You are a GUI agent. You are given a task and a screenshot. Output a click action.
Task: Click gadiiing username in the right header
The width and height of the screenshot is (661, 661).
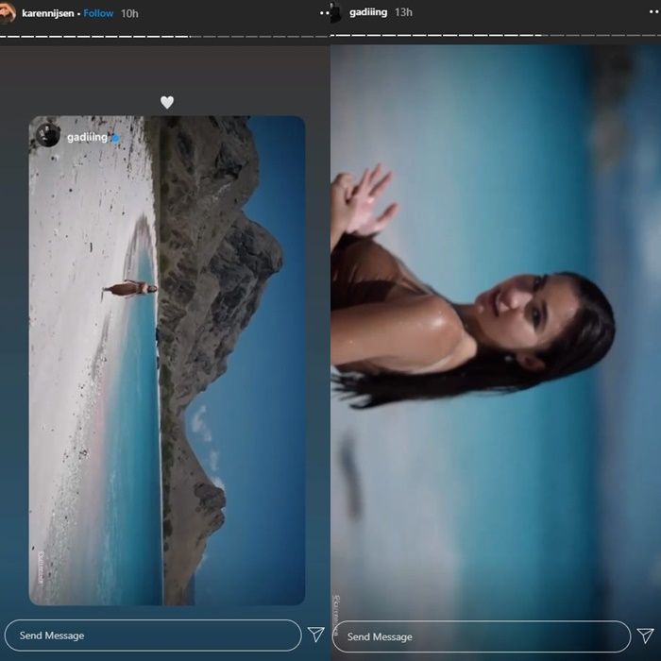368,12
